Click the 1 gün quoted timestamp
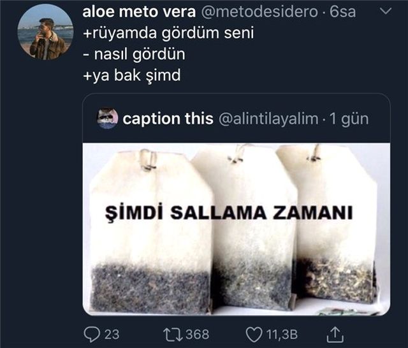 (349, 119)
